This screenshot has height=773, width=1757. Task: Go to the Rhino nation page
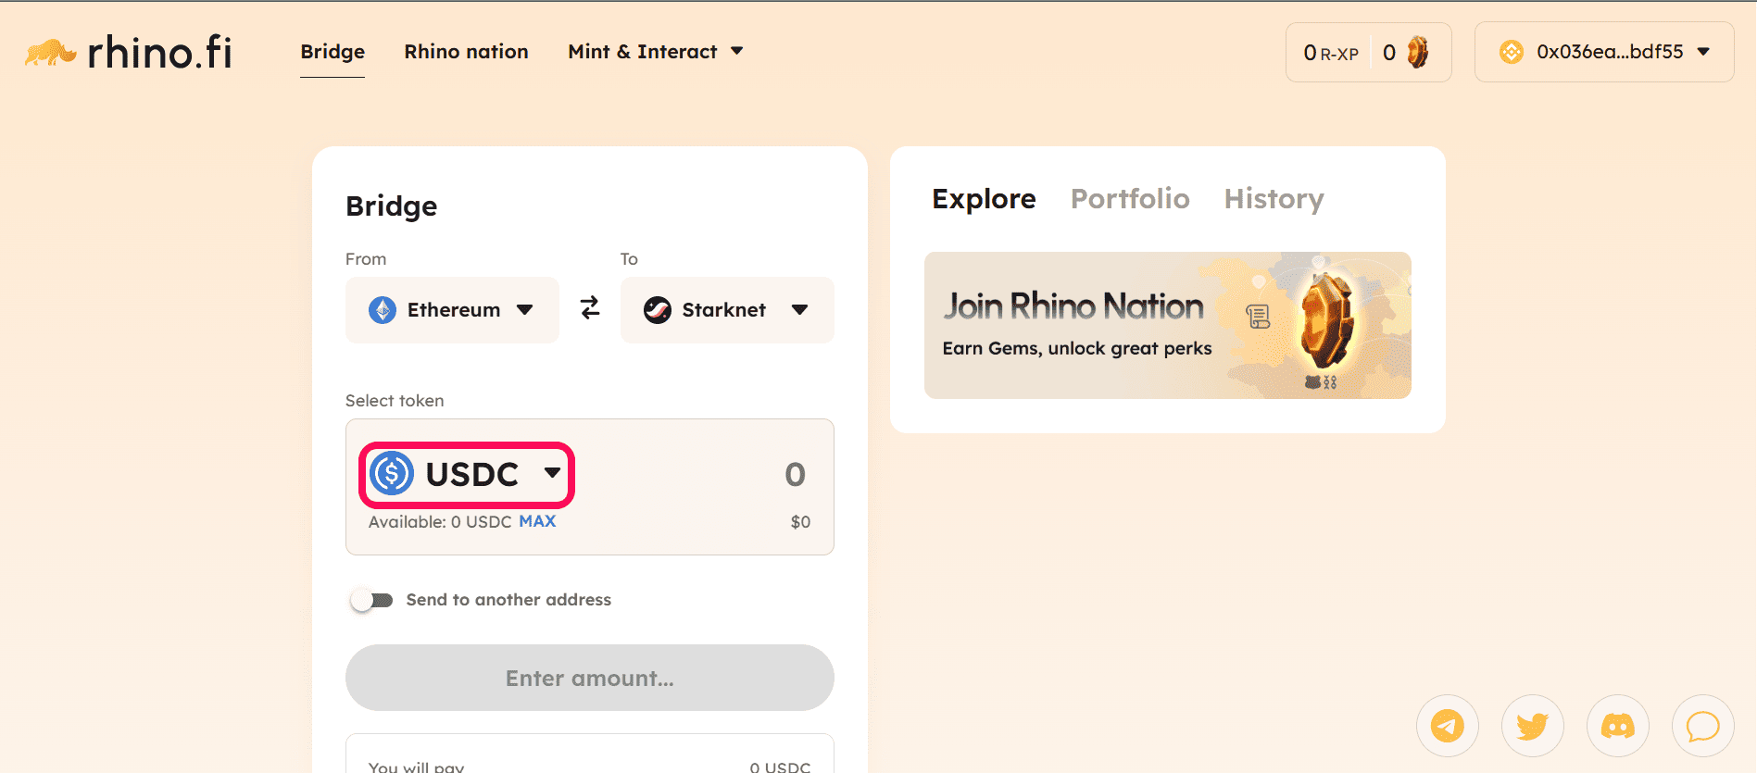pyautogui.click(x=466, y=52)
